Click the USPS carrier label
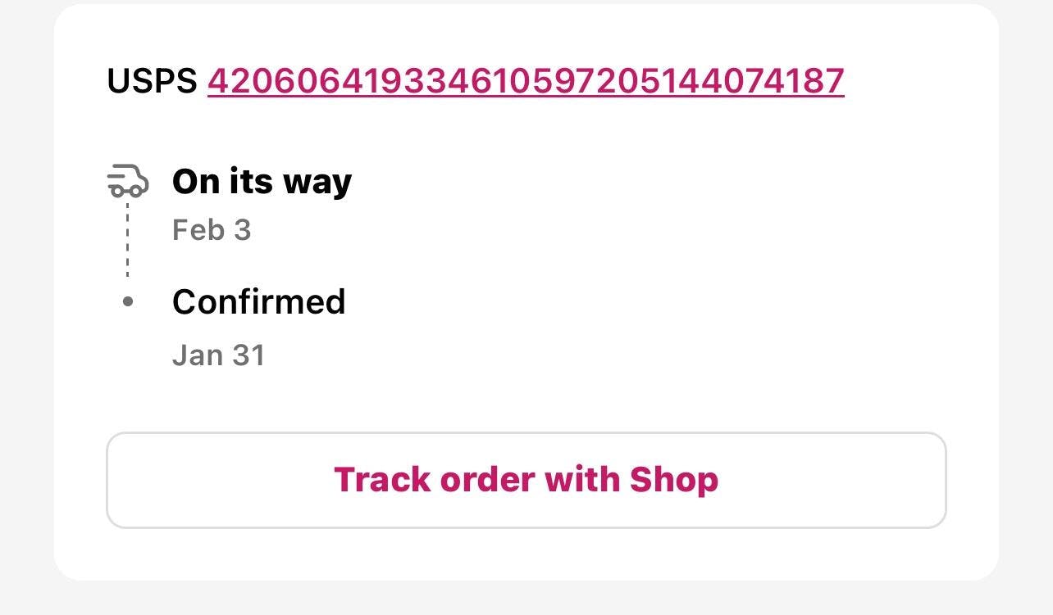Screen dimensions: 1053x615 tap(153, 80)
